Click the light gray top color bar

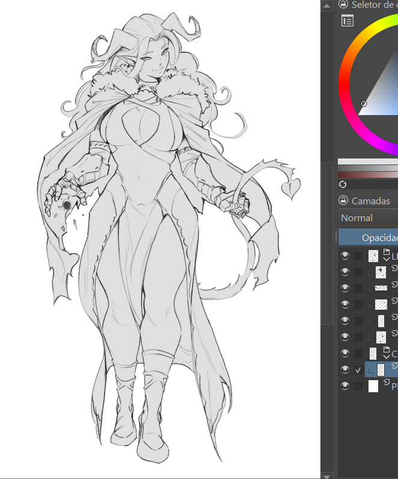tap(368, 161)
